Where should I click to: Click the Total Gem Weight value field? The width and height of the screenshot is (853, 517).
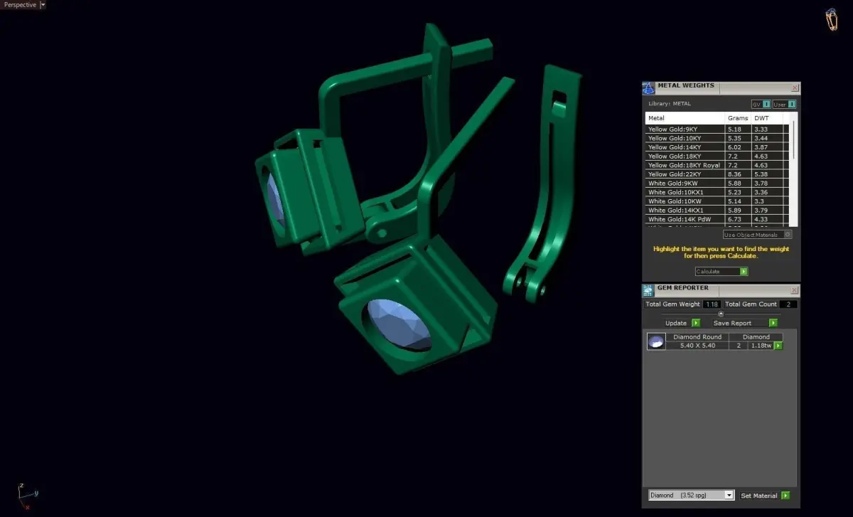(712, 304)
